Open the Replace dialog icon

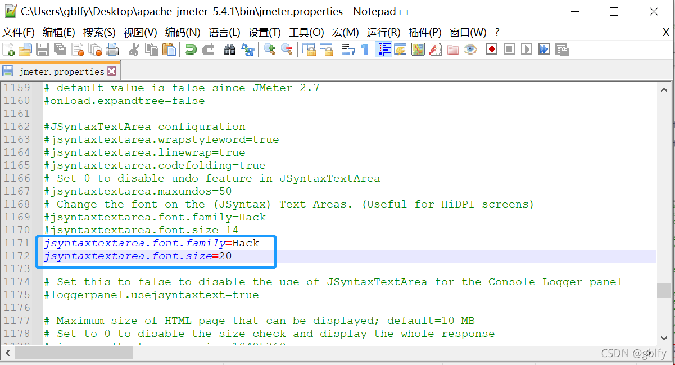[247, 49]
